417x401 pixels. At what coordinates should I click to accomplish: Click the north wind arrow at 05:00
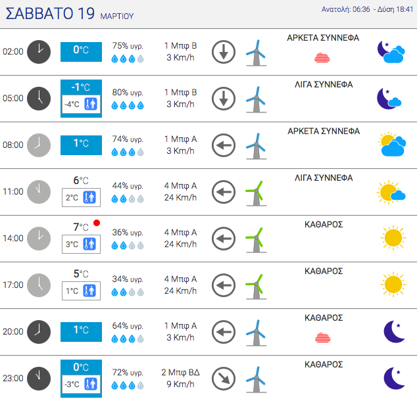tap(224, 99)
